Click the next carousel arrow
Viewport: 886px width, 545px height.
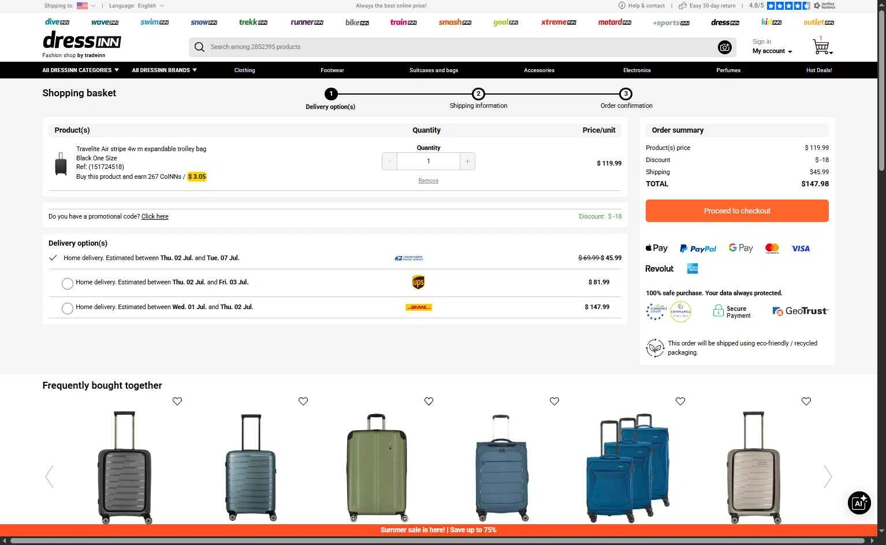[827, 476]
